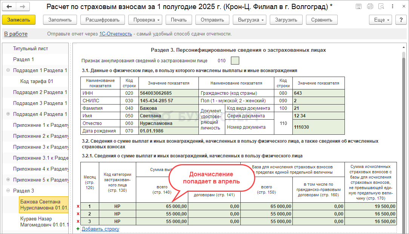This screenshot has height=234, width=409.
Task: Click the printer icon in title bar
Action: pyautogui.click(x=370, y=6)
